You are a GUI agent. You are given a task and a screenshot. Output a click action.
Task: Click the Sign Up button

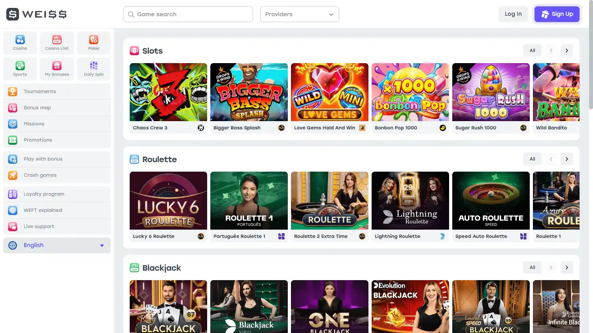click(557, 14)
